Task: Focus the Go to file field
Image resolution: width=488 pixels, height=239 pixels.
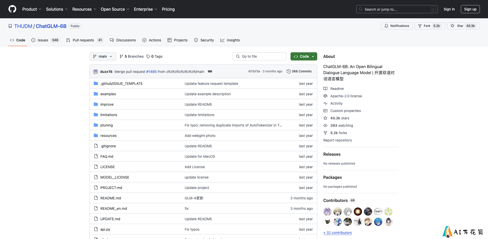Action: click(260, 56)
